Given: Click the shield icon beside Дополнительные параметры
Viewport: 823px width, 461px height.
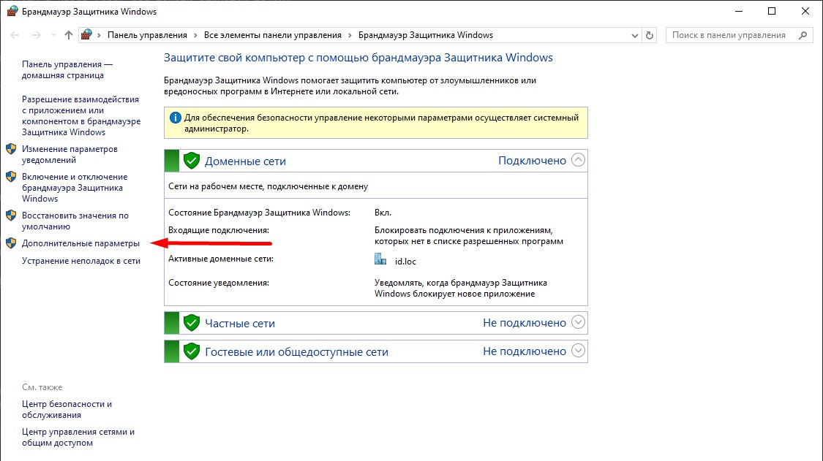Looking at the screenshot, I should [x=11, y=243].
